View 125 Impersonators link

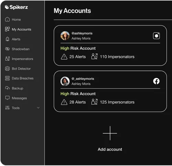[x=117, y=102]
